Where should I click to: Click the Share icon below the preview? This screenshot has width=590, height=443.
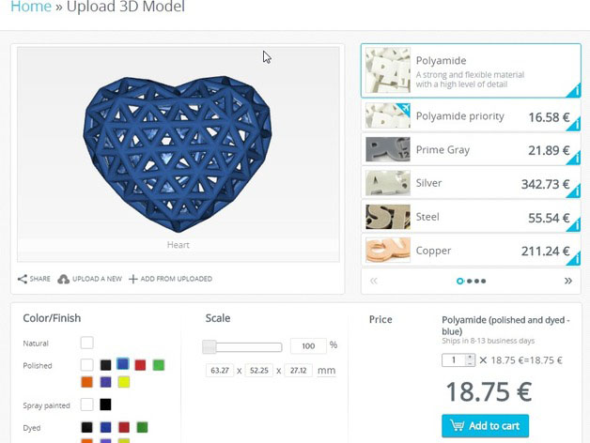[23, 279]
